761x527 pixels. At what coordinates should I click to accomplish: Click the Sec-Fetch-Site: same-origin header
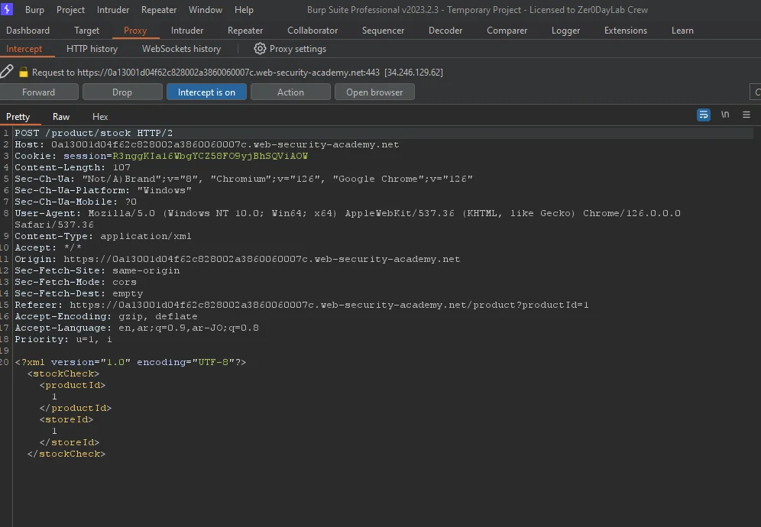(97, 271)
